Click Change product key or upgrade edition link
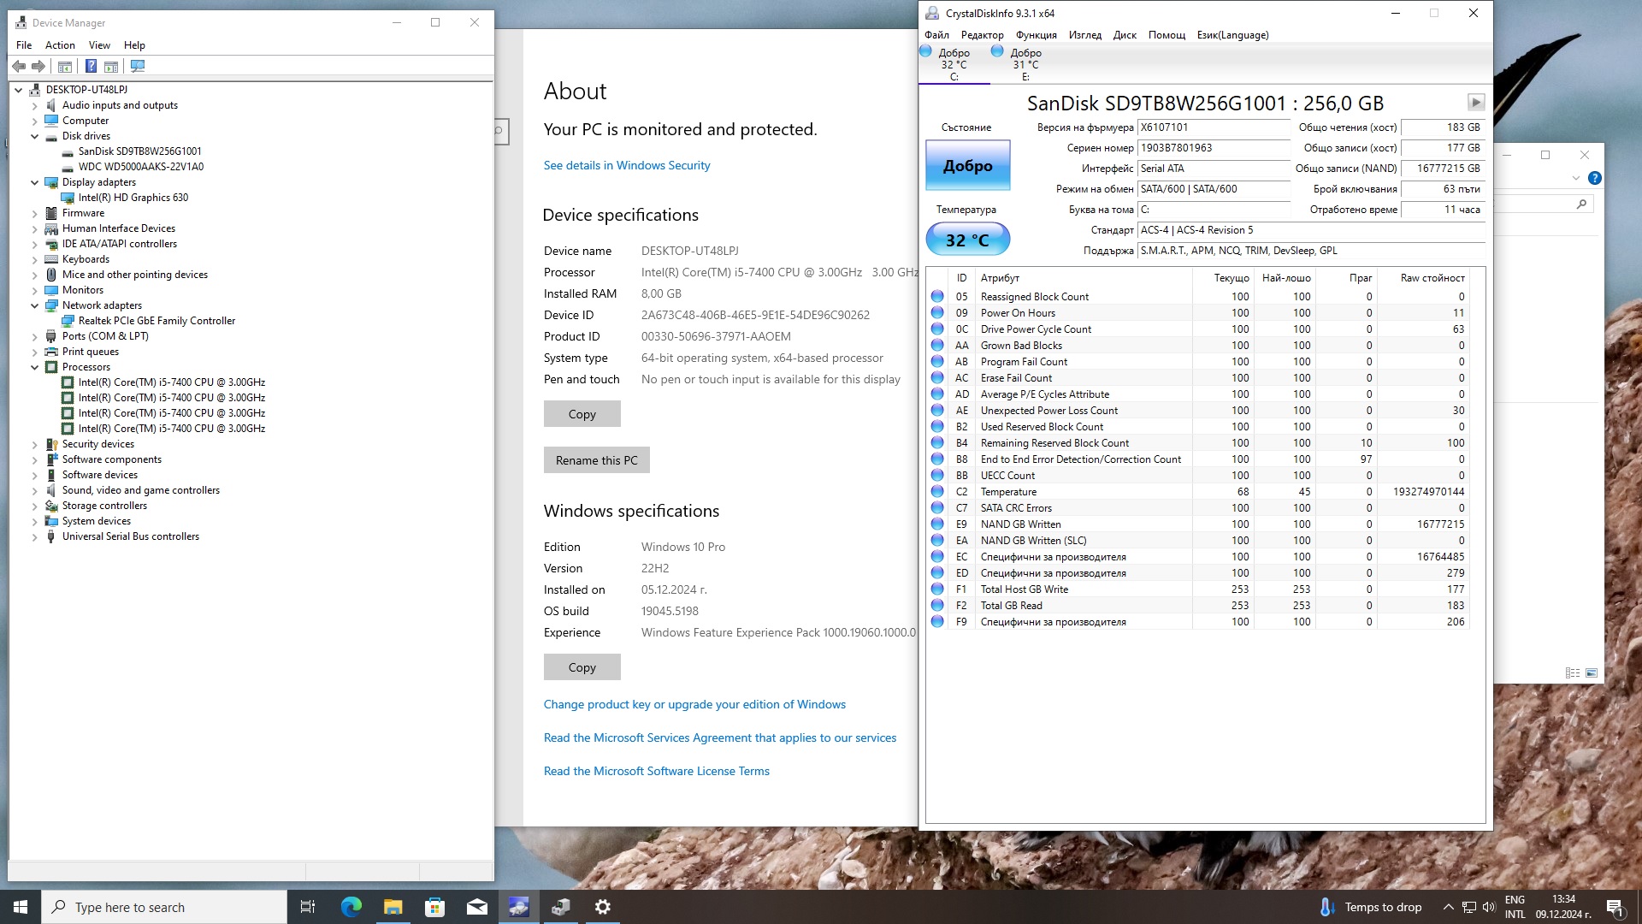This screenshot has height=924, width=1642. 694,704
